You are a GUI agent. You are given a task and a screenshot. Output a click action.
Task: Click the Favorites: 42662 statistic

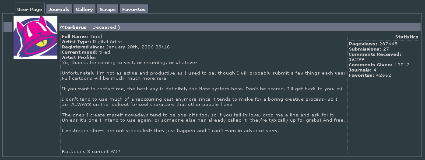370,75
